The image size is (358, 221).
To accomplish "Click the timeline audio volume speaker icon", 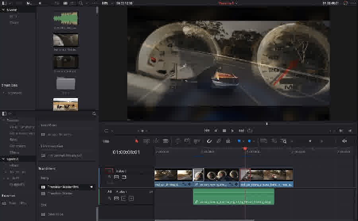I will 344,141.
